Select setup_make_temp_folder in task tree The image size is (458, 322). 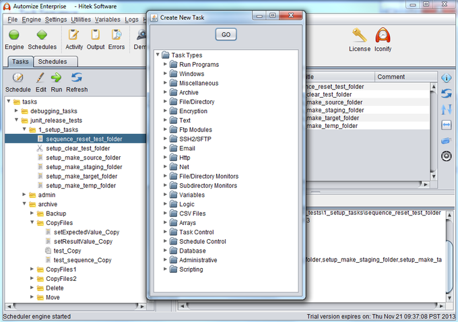(81, 185)
